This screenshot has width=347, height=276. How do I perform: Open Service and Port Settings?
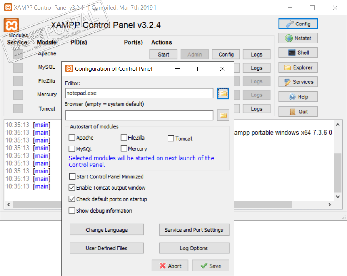(x=194, y=230)
